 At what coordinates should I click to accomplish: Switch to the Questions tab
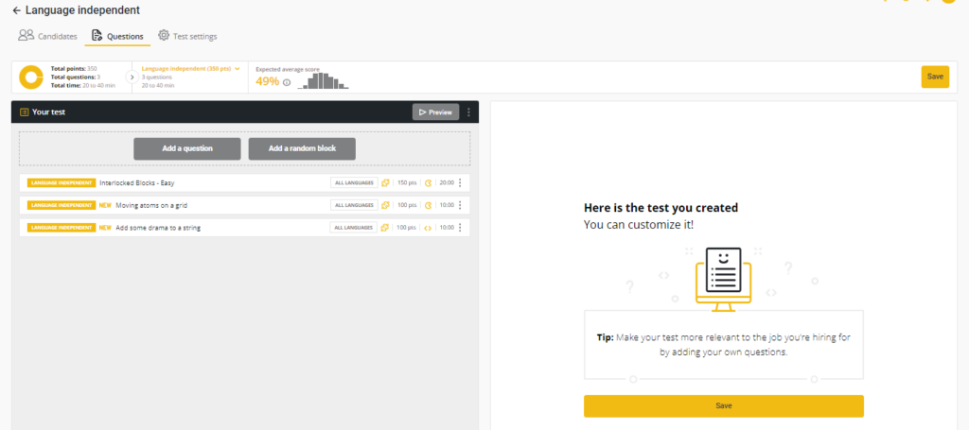click(117, 36)
